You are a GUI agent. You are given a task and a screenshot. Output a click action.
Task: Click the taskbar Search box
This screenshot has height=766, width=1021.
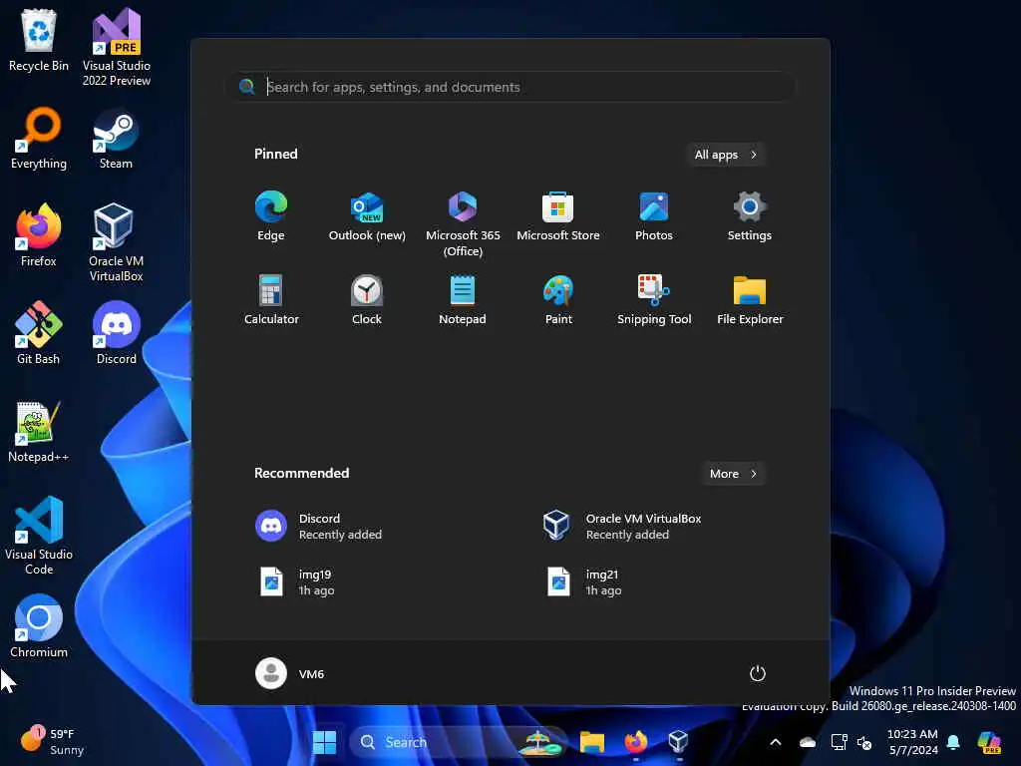[459, 742]
